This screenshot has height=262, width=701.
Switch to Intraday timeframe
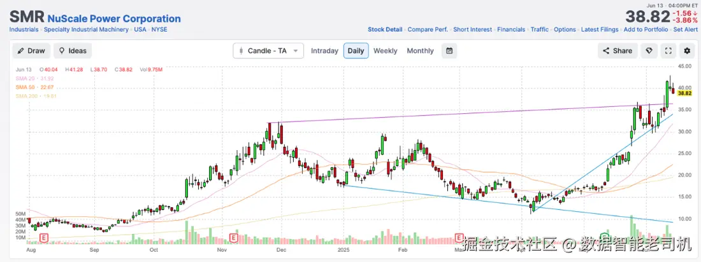click(x=324, y=51)
